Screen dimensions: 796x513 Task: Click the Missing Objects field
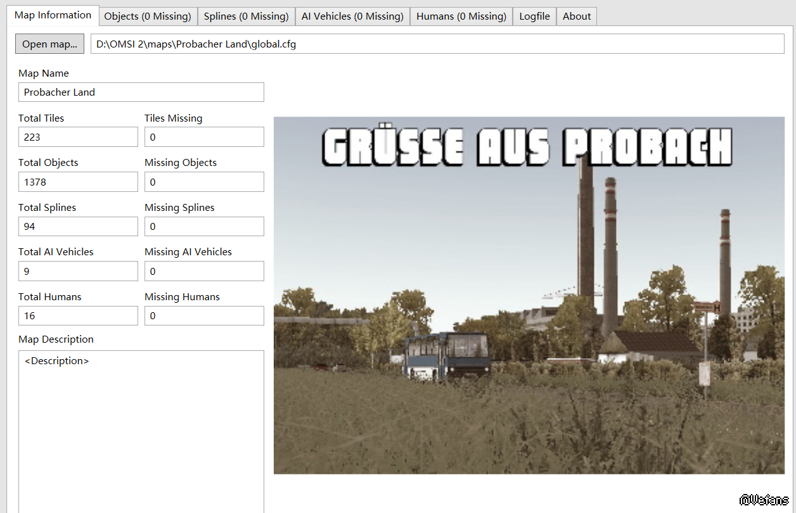coord(204,182)
